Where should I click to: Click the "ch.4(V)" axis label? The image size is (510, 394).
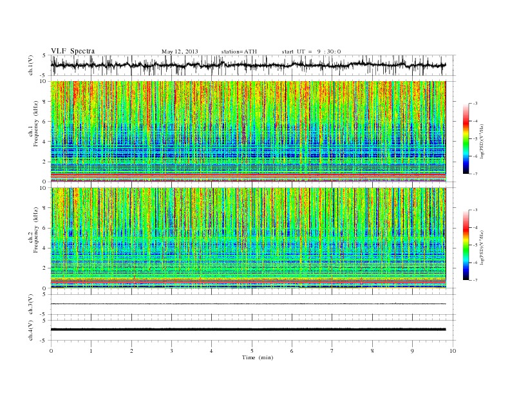tap(31, 330)
